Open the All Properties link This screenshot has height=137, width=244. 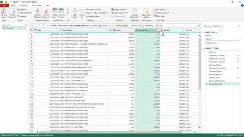click(x=211, y=43)
